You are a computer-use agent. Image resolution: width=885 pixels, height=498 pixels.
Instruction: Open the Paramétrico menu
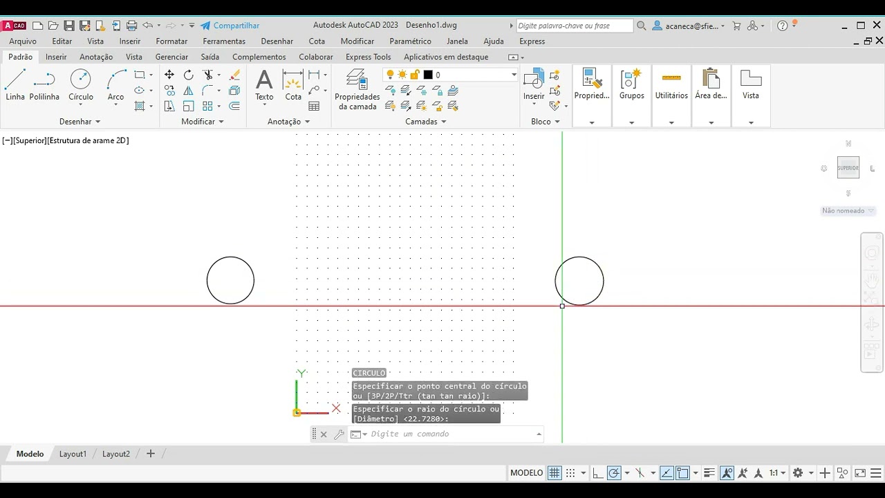[x=410, y=41]
